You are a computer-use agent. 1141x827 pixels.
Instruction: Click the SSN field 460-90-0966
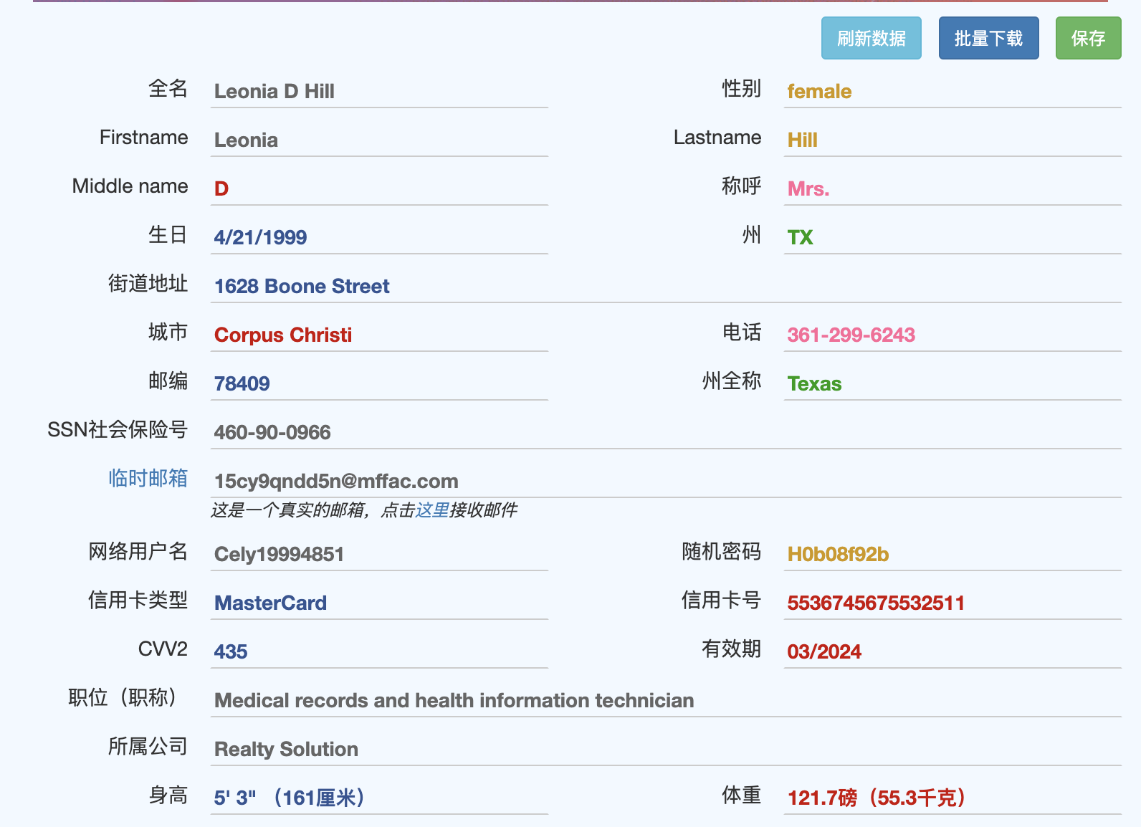point(666,432)
